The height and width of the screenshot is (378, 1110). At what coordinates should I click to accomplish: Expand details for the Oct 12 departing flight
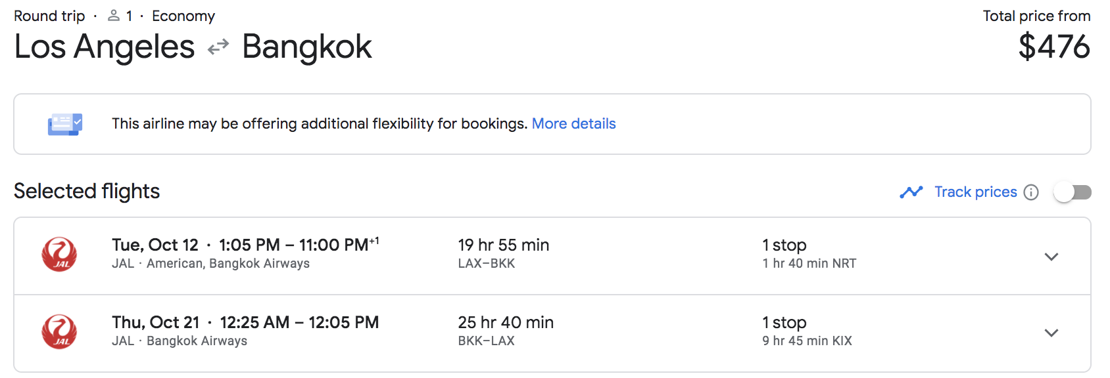(x=1051, y=257)
